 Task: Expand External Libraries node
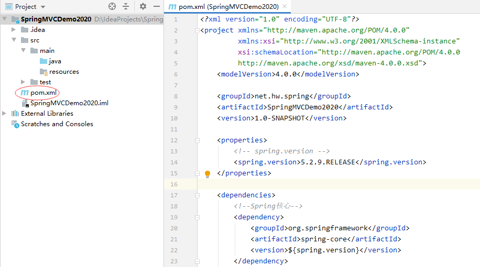pos(4,114)
